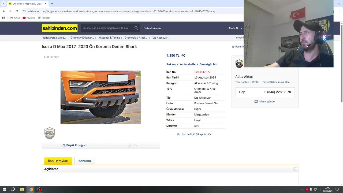
Task: Open Windows Start menu
Action: tap(4, 190)
